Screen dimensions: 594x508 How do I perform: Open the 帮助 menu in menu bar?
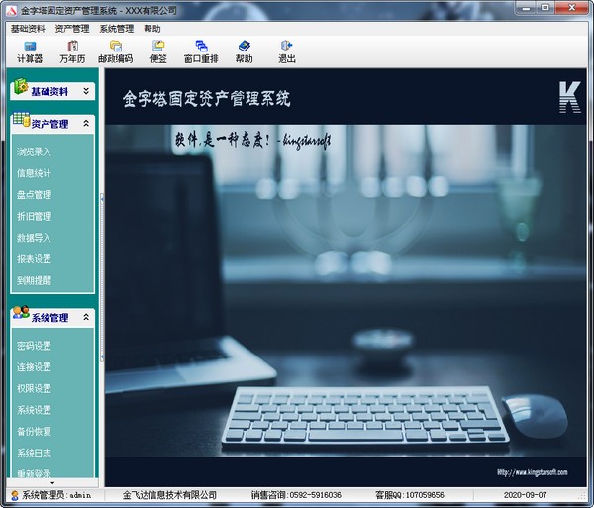pyautogui.click(x=152, y=29)
